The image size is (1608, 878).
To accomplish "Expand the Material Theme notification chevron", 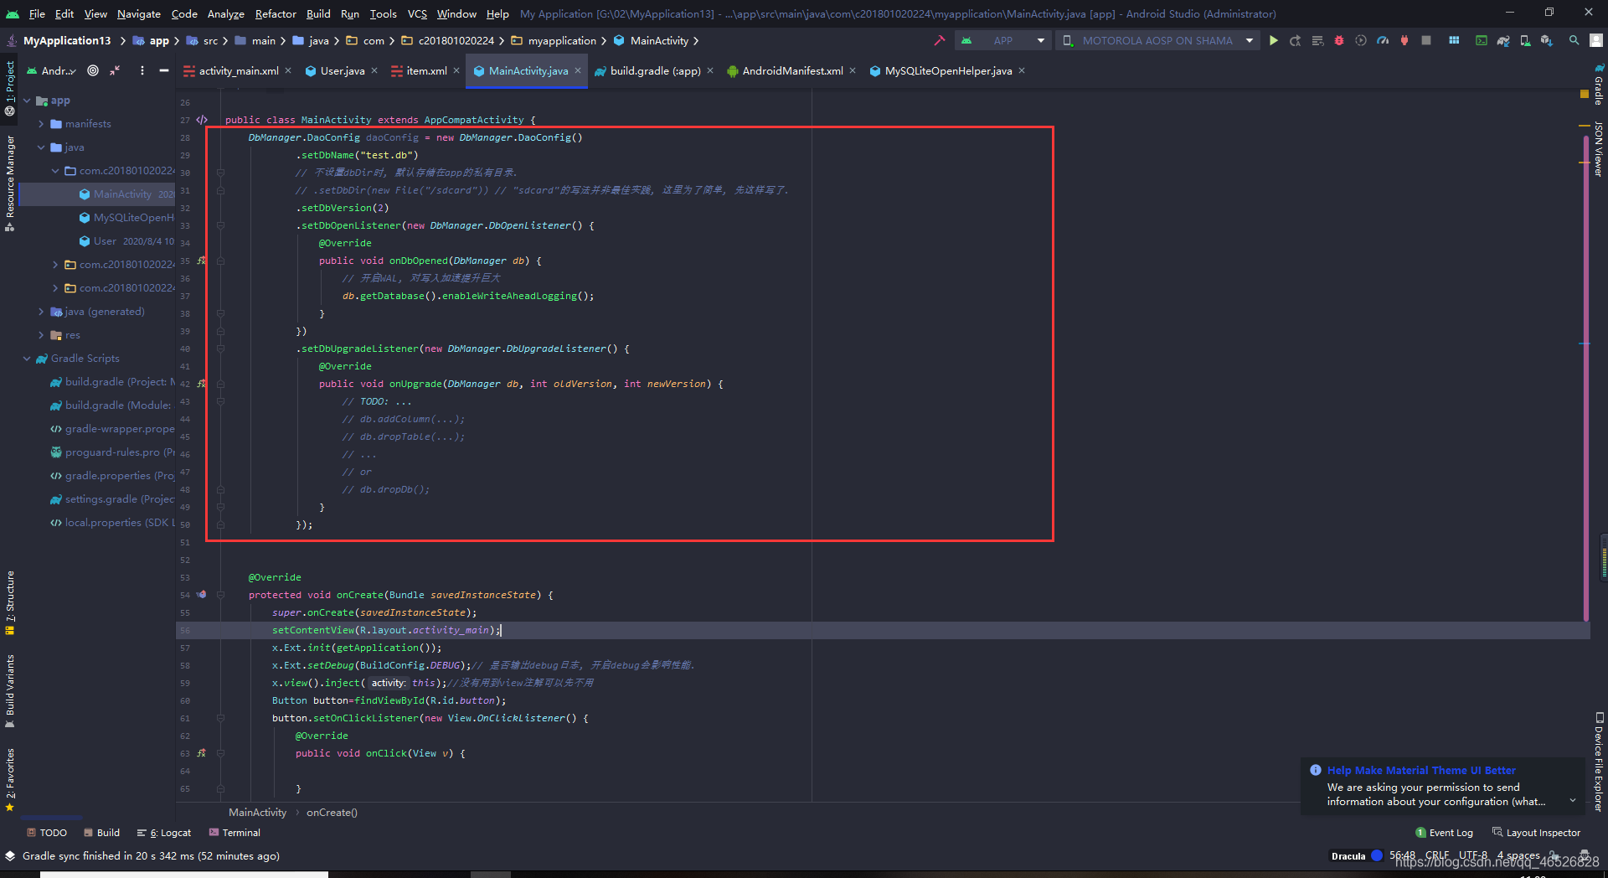I will pos(1572,801).
